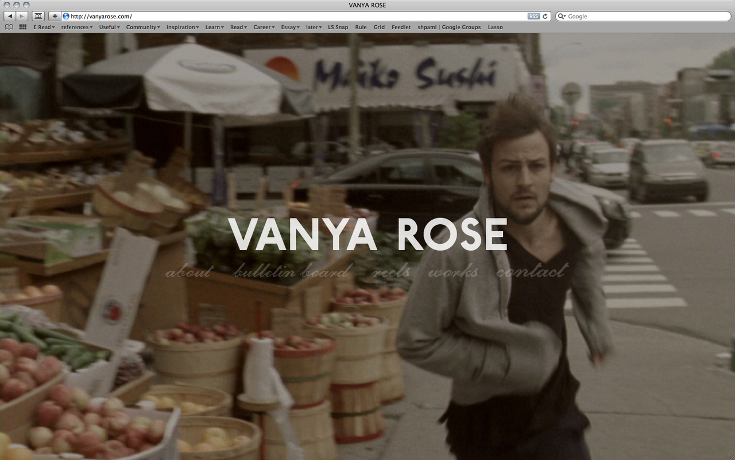Open Top Sites via the frame icon

[x=38, y=16]
